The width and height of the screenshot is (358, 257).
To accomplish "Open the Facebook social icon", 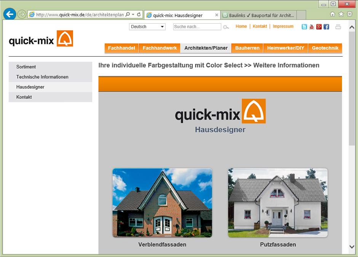I will point(326,27).
